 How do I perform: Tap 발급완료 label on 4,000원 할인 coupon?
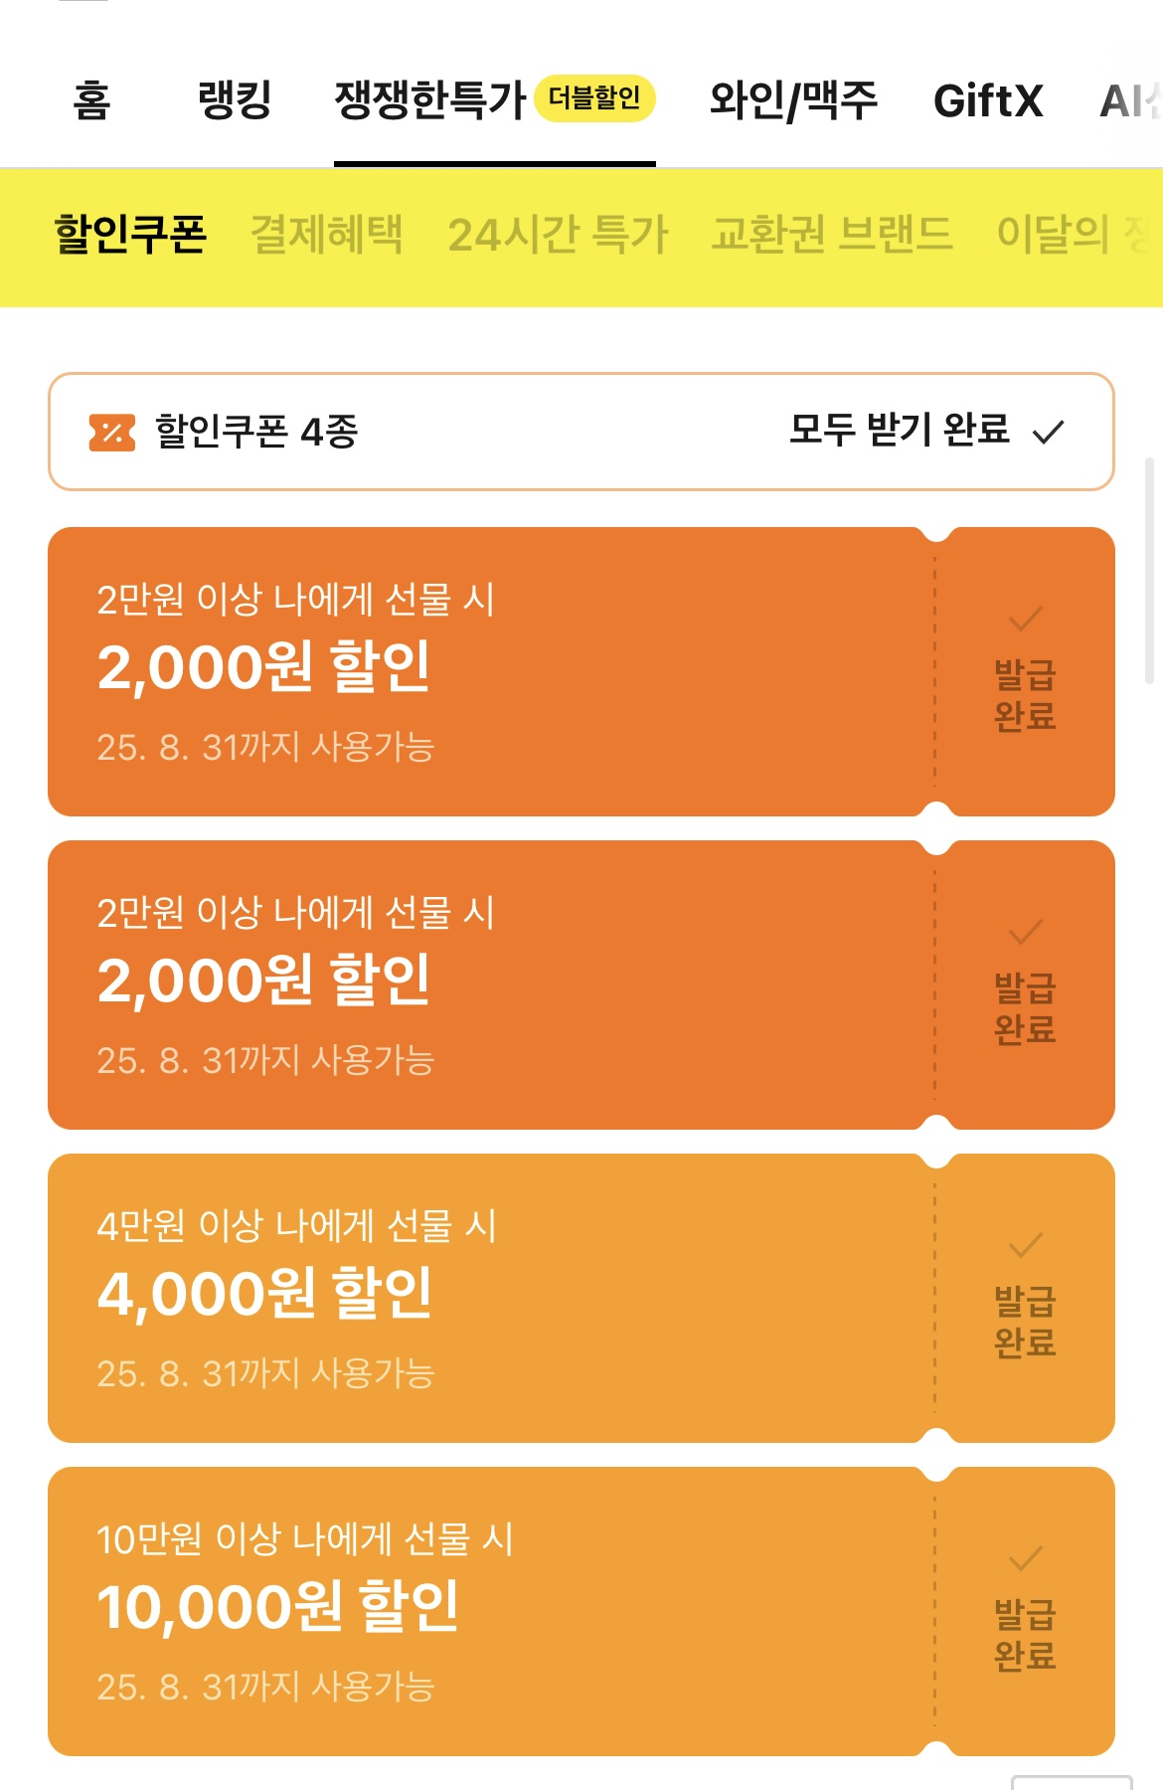1025,1322
